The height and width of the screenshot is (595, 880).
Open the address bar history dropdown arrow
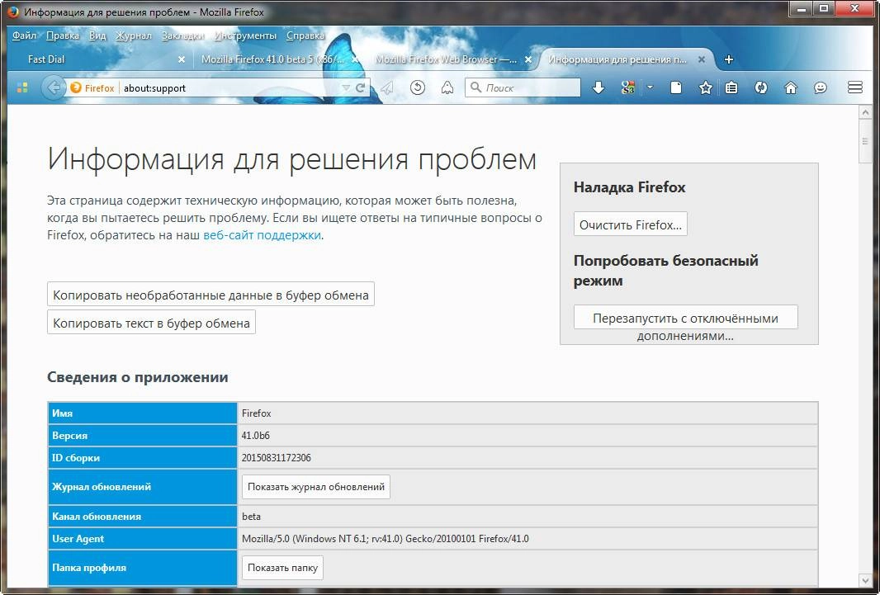(x=346, y=88)
